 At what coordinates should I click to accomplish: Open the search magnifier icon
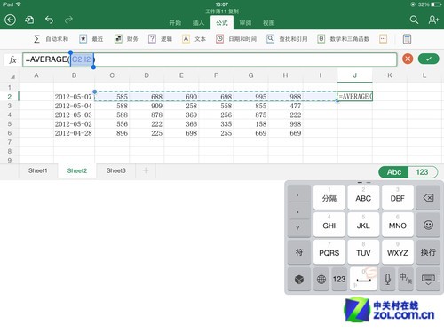coord(414,20)
